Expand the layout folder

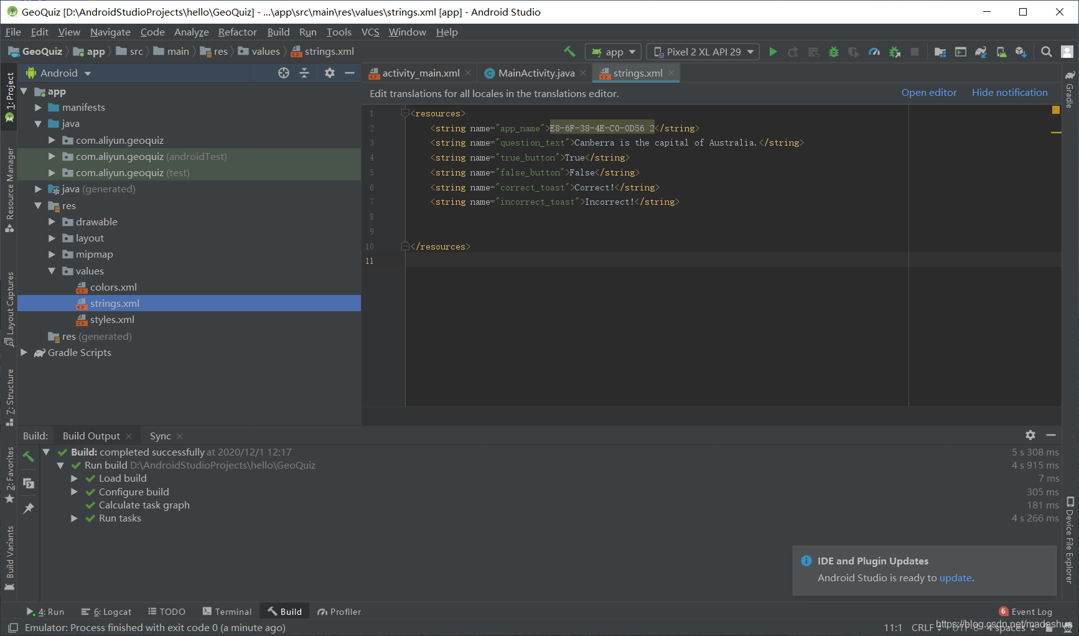pos(52,238)
